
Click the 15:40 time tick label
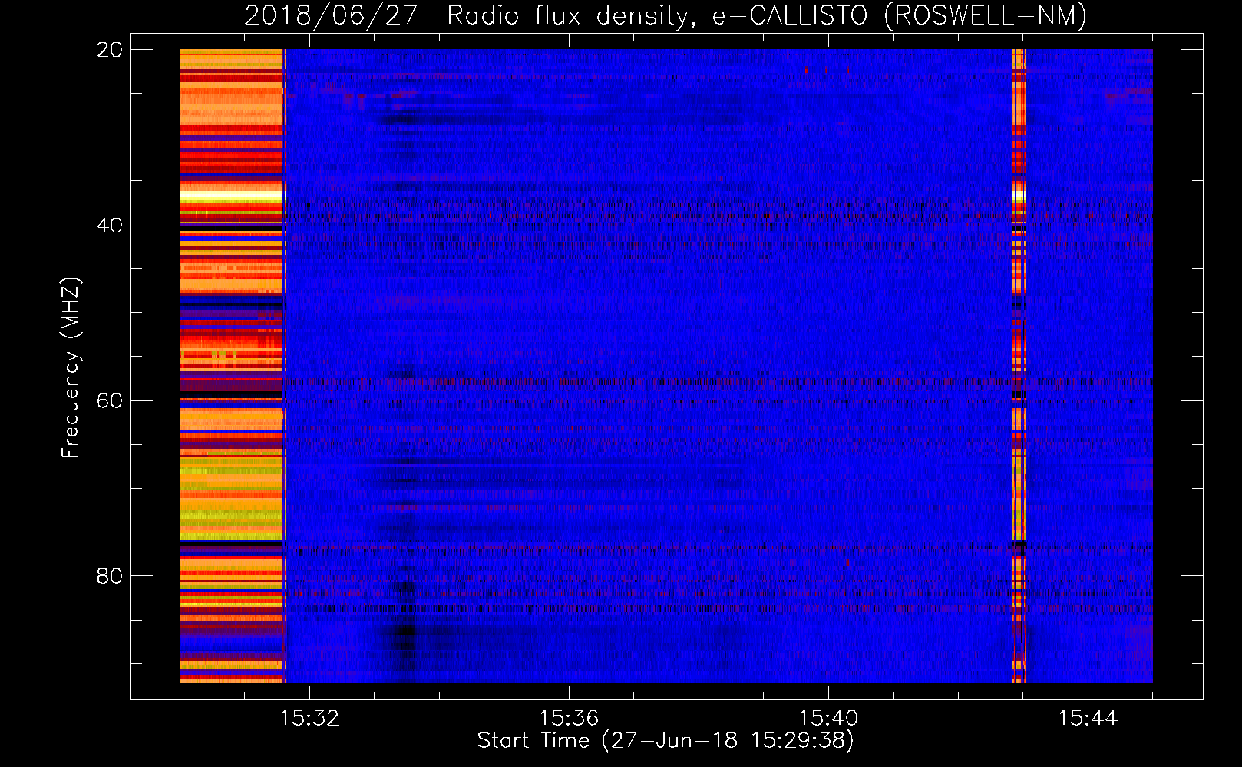[x=828, y=719]
